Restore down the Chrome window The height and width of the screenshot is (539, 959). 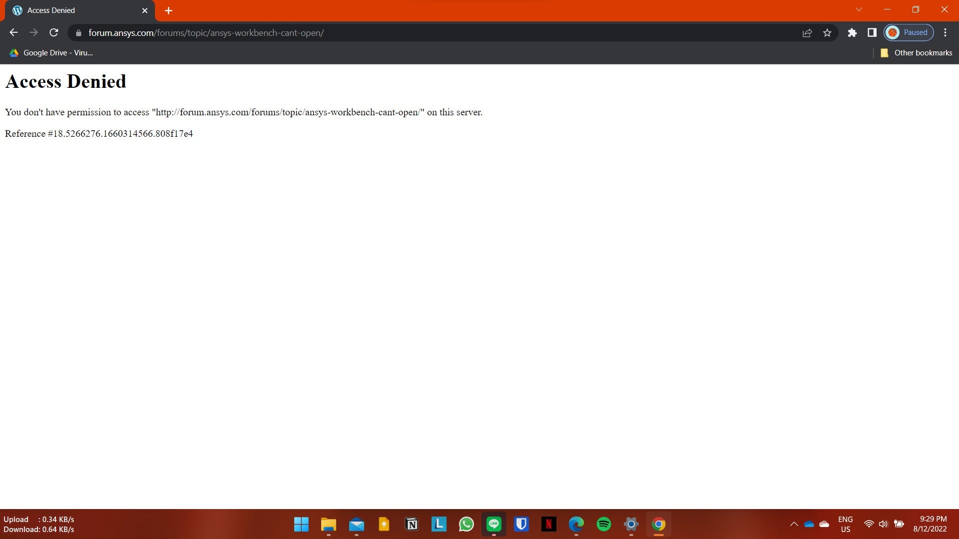click(916, 9)
